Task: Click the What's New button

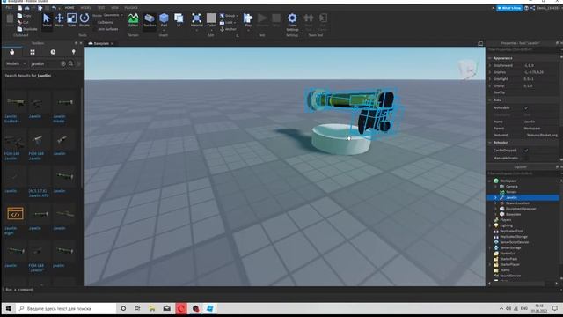Action: tap(509, 8)
